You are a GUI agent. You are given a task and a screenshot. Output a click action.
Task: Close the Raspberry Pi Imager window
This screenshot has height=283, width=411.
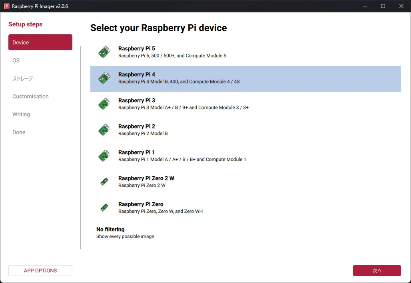[x=401, y=6]
